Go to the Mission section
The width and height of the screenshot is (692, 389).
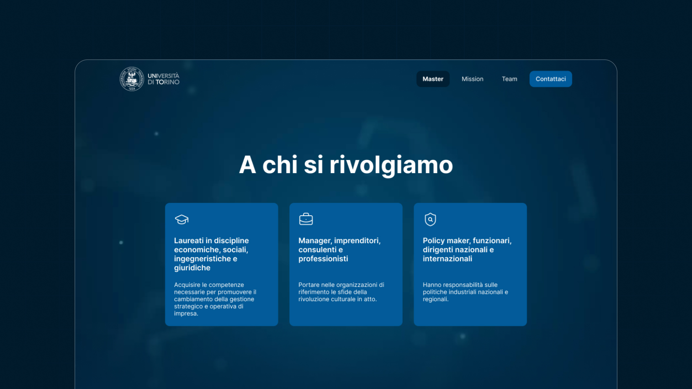tap(473, 79)
